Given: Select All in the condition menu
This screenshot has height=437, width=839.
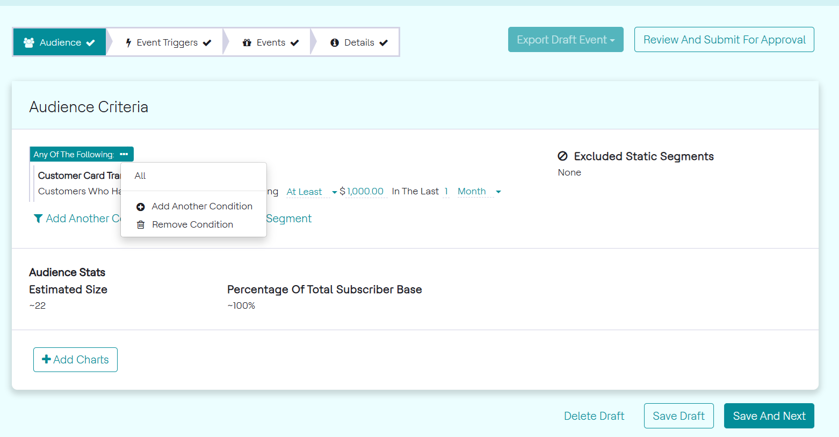Looking at the screenshot, I should pyautogui.click(x=140, y=176).
